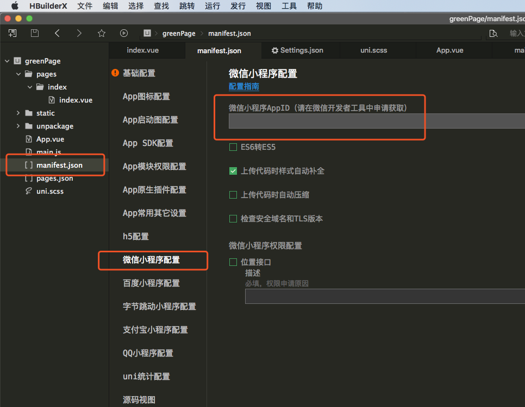Open the 编辑 menu
This screenshot has height=407, width=525.
click(110, 6)
